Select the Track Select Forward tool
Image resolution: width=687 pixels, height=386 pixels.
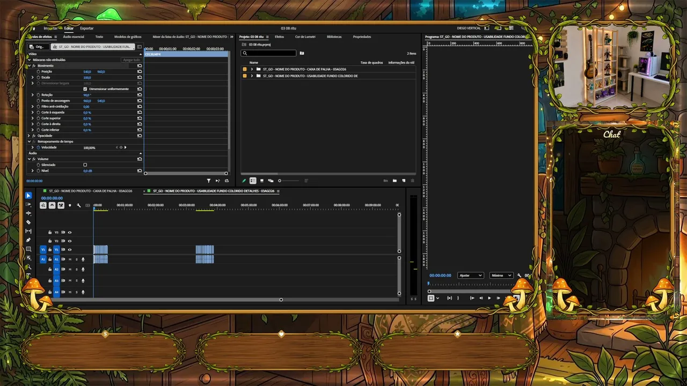point(28,204)
